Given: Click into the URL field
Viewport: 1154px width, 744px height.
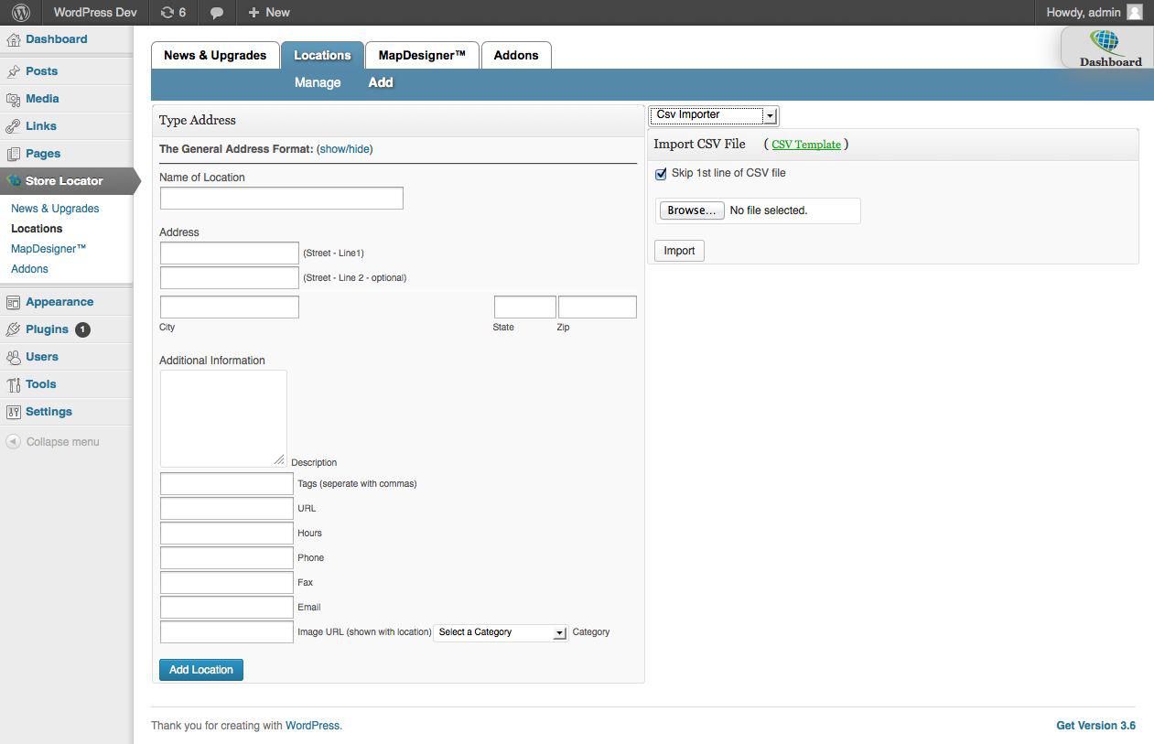Looking at the screenshot, I should click(x=227, y=509).
